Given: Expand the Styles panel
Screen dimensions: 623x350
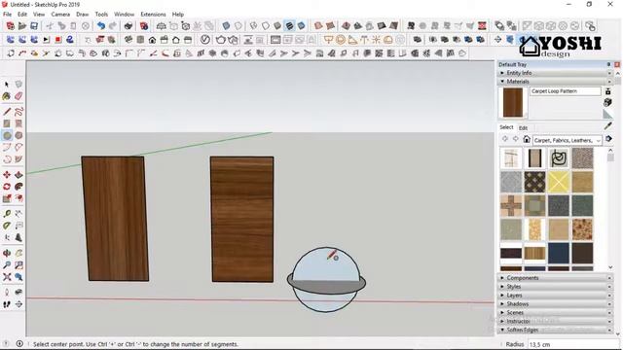Looking at the screenshot, I should tap(555, 287).
